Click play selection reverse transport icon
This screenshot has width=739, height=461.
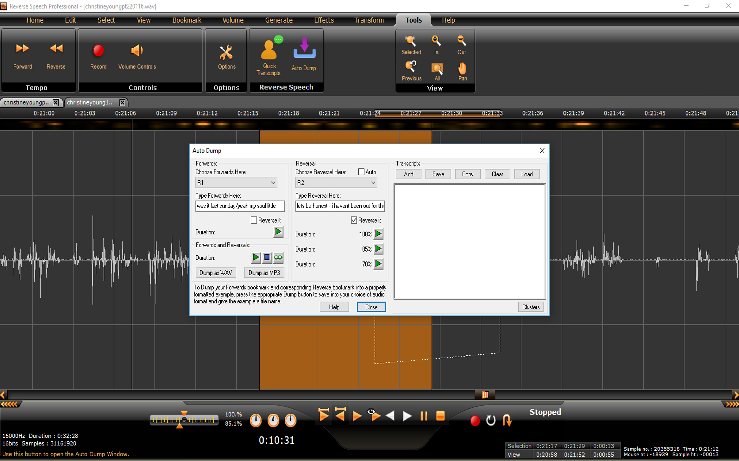340,415
